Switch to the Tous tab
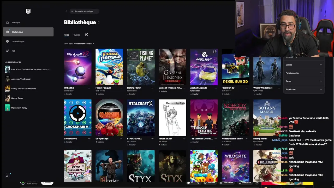 [x=66, y=35]
